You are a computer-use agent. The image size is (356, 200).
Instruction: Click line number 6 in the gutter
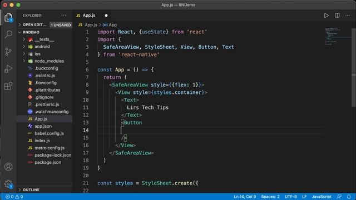coord(87,69)
